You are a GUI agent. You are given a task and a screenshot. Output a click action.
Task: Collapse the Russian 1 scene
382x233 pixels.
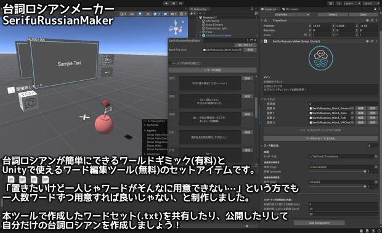[x=198, y=17]
